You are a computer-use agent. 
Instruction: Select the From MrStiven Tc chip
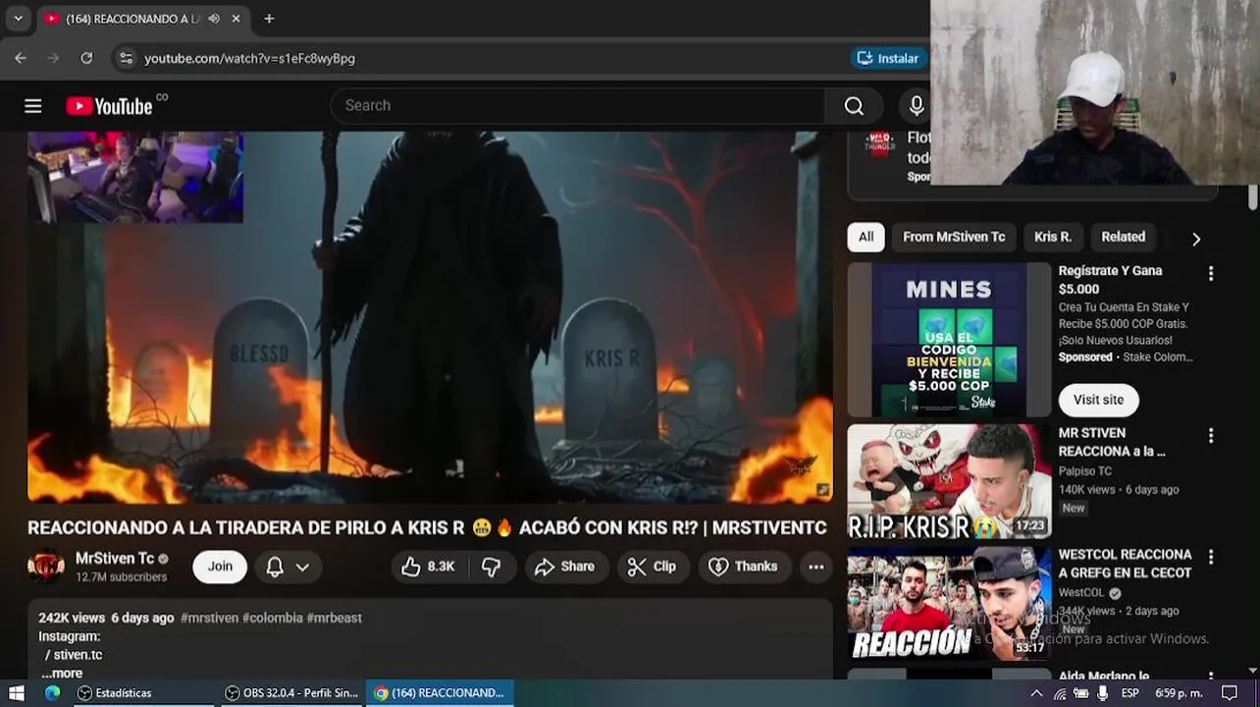click(954, 237)
